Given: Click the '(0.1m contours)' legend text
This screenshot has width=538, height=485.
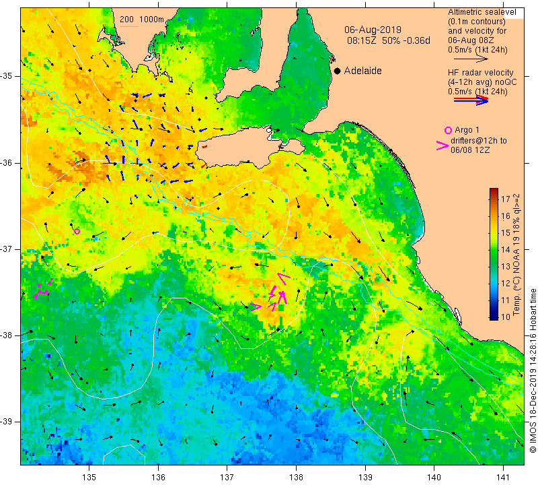Looking at the screenshot, I should 477,22.
